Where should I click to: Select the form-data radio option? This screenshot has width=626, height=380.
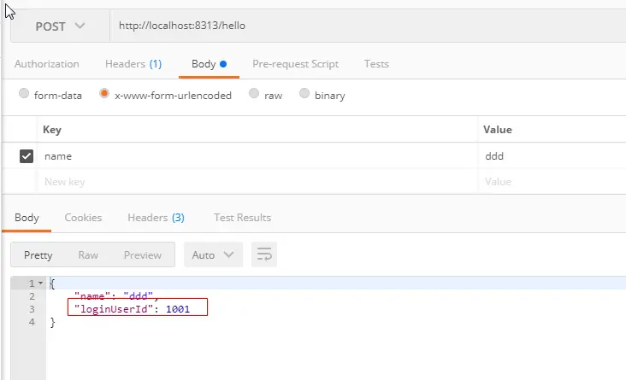tap(24, 93)
